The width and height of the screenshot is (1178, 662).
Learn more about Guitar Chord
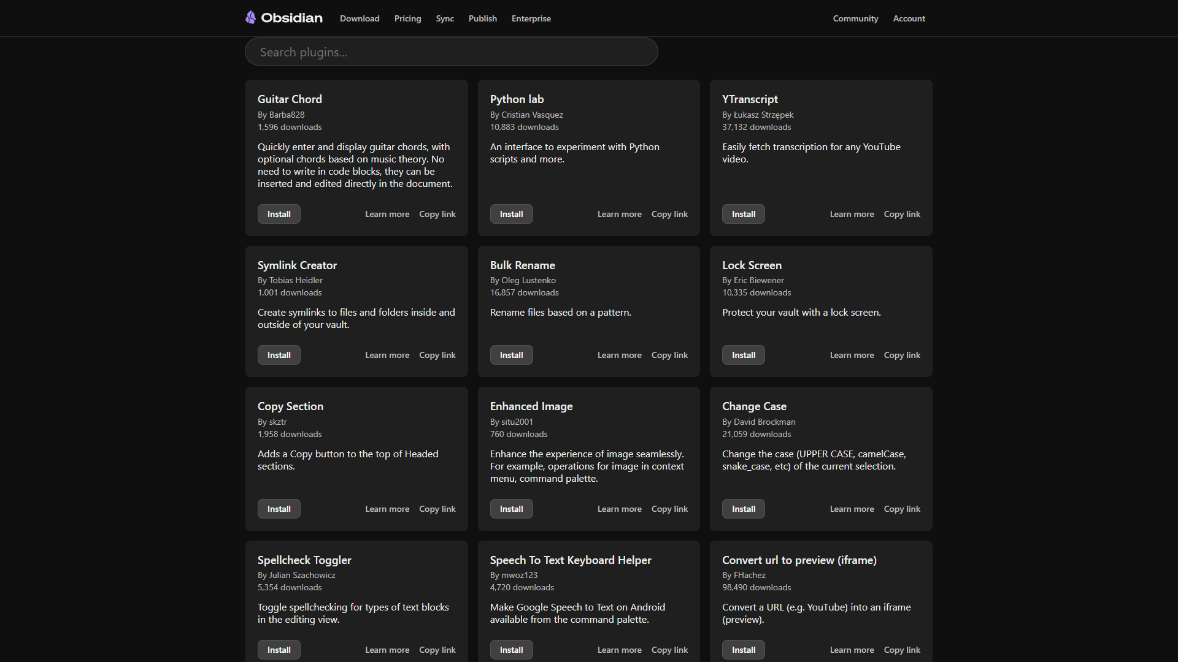click(387, 214)
